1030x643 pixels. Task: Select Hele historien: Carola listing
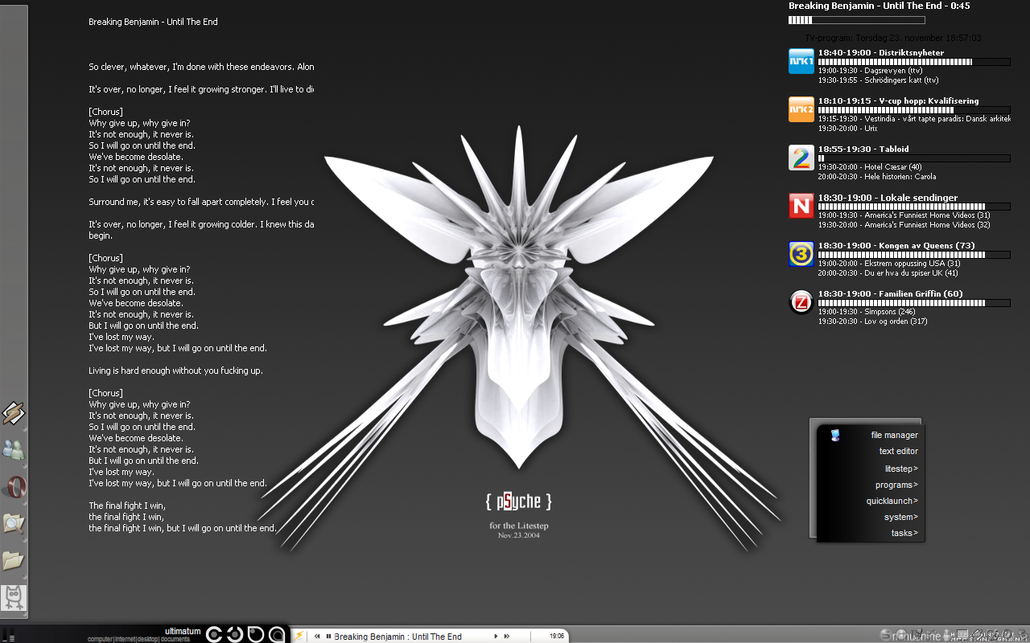click(x=877, y=177)
